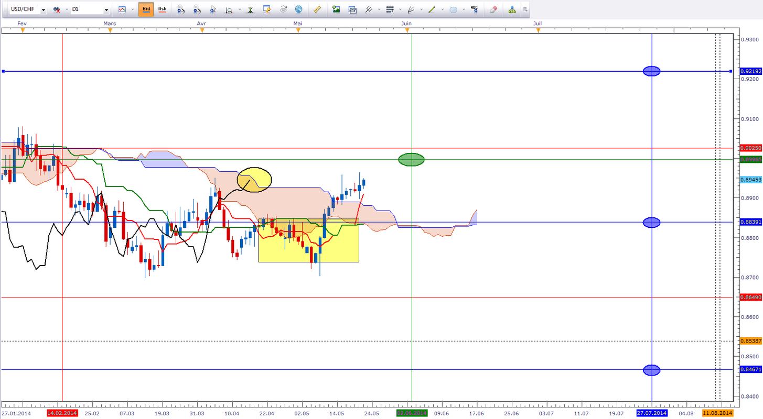Click the zoom out magnifier icon
The height and width of the screenshot is (419, 763).
tap(197, 9)
